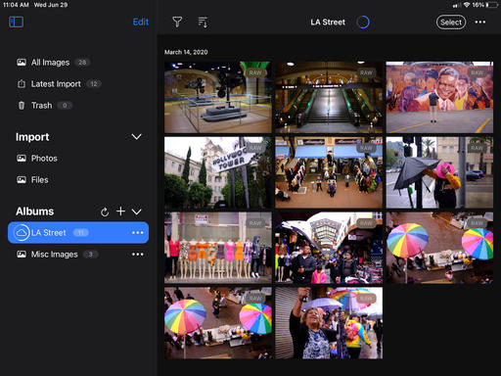Open the mannequins storefront photo thumbnail

tap(218, 248)
